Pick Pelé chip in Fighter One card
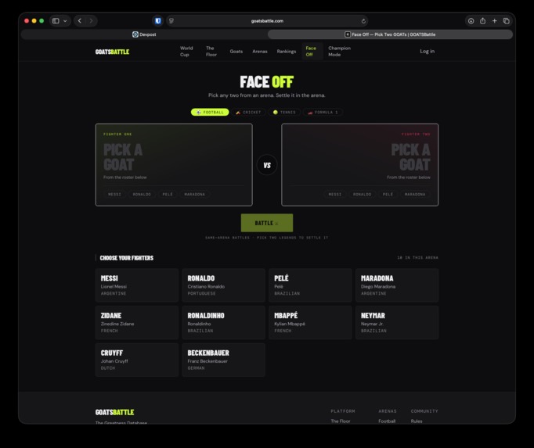The width and height of the screenshot is (534, 448). pyautogui.click(x=168, y=194)
